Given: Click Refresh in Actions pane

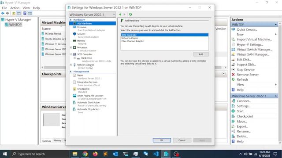Looking at the screenshot, I should 242,79.
